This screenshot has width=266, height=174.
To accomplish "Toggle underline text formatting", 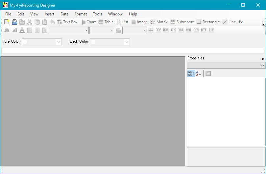I will [22, 30].
